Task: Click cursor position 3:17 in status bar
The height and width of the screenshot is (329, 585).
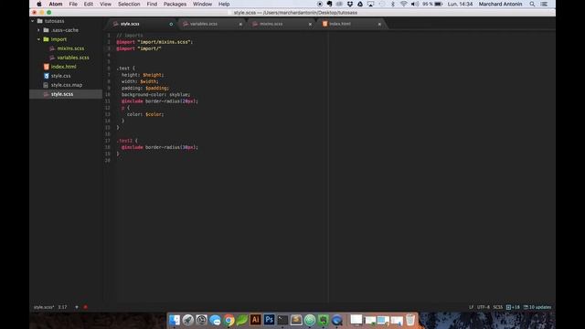Action: (x=62, y=307)
